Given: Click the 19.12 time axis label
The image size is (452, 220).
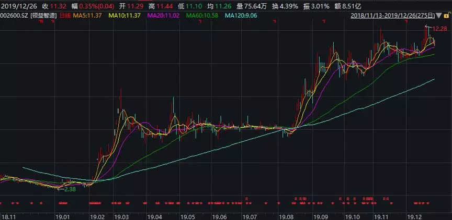Looking at the screenshot, I should pos(414,216).
